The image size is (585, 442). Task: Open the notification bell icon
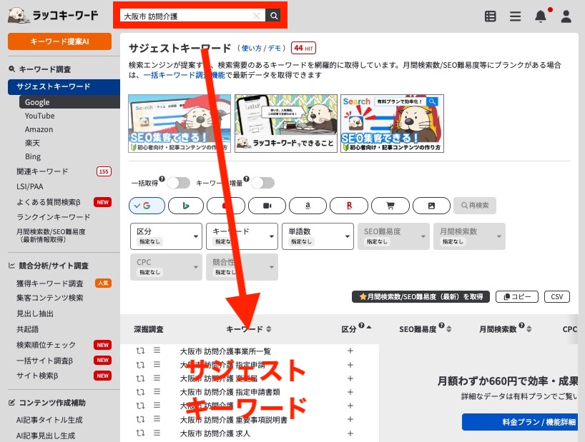[x=541, y=16]
